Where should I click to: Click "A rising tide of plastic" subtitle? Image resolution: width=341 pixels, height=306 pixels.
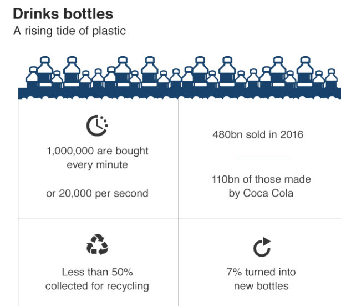[x=69, y=31]
